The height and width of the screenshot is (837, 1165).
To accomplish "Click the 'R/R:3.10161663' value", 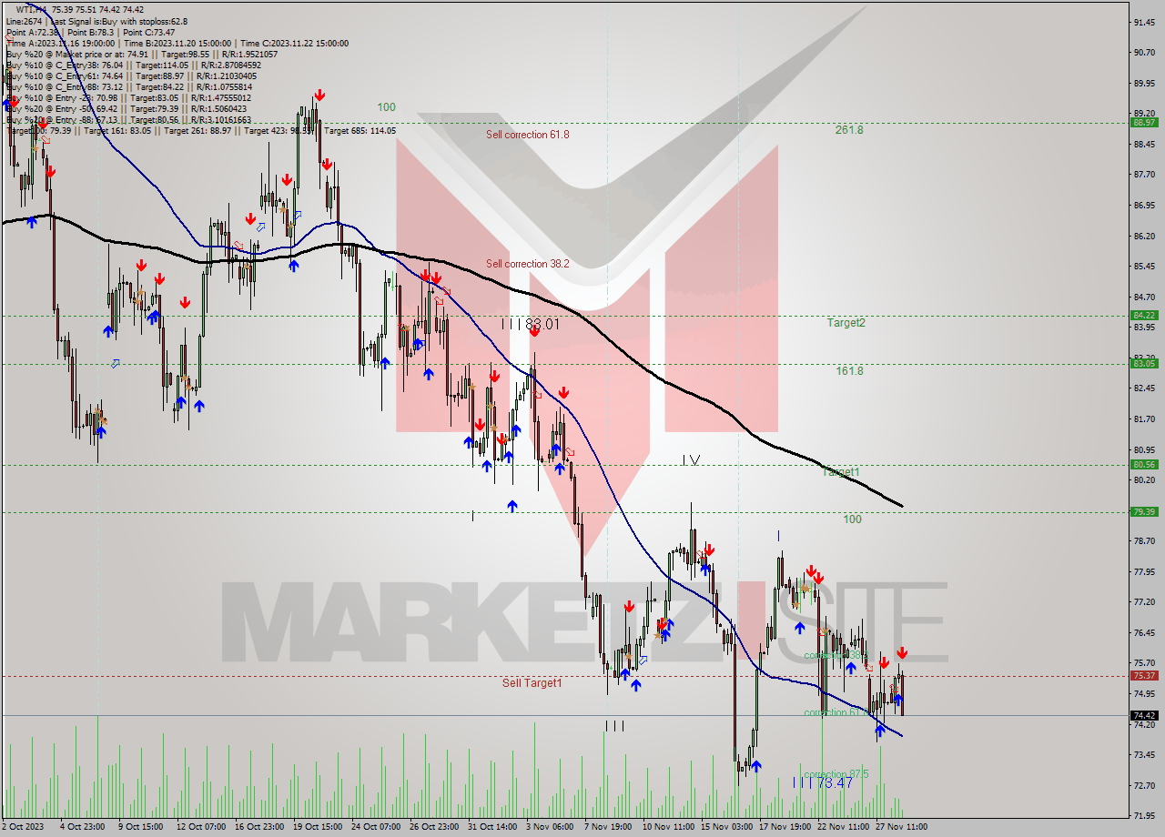I will 219,119.
